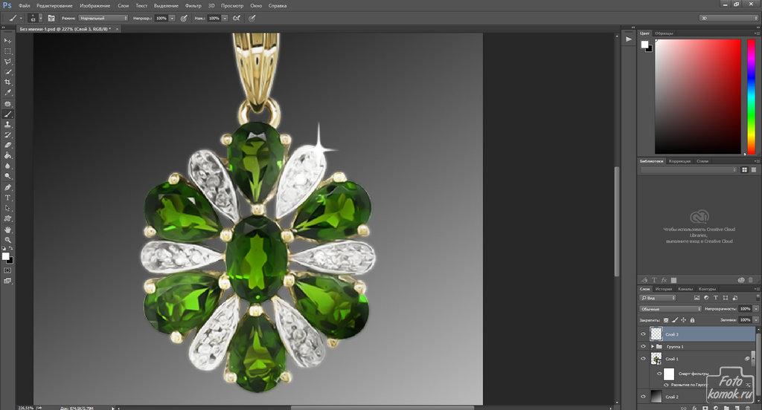Image resolution: width=762 pixels, height=410 pixels.
Task: Expand the Группа 1 layer group
Action: click(653, 347)
